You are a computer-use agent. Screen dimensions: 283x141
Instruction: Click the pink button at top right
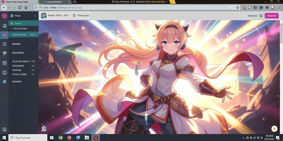(x=272, y=16)
